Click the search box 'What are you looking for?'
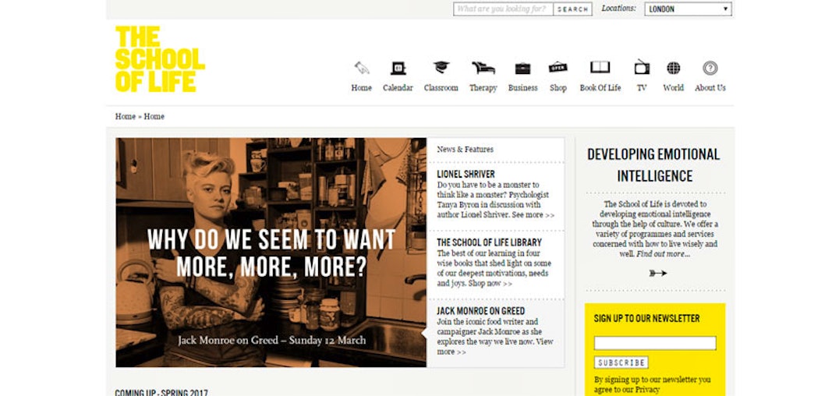 [503, 9]
